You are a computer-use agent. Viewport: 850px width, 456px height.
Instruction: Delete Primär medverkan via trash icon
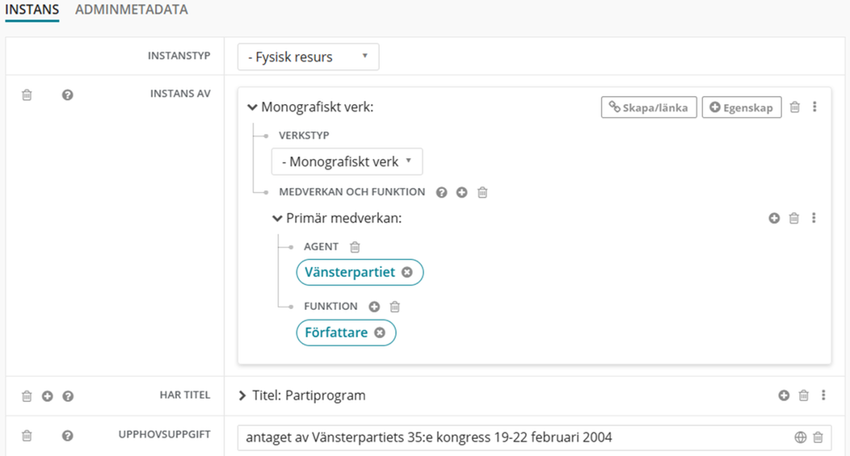pos(794,218)
